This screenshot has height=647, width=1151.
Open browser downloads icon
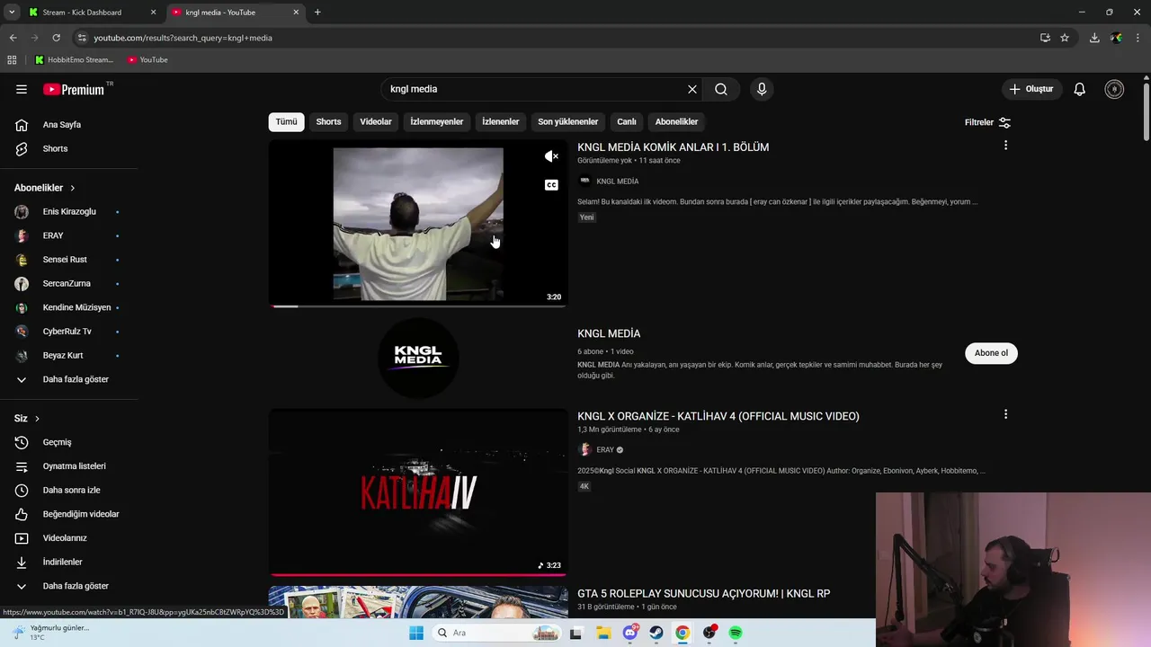click(1094, 38)
